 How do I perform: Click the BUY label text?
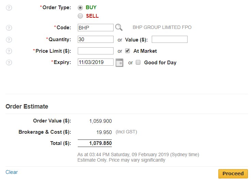tap(91, 7)
